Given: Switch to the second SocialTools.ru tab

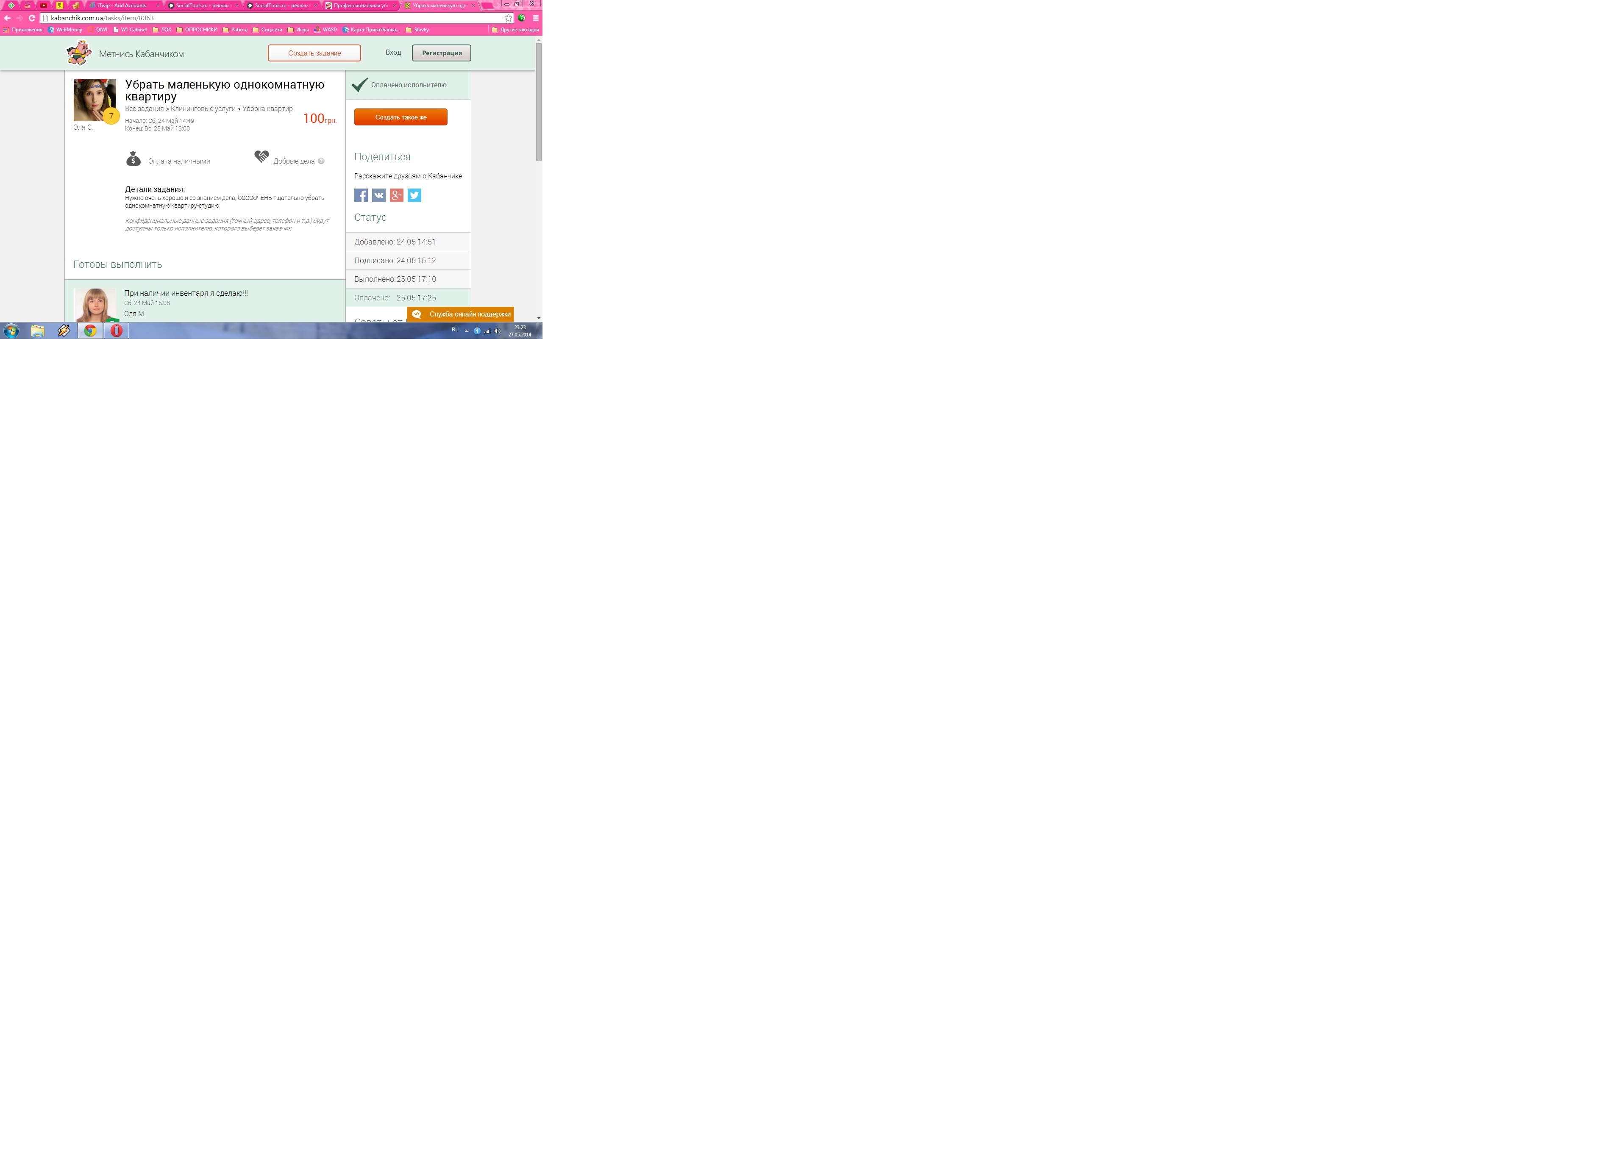Looking at the screenshot, I should tap(282, 5).
